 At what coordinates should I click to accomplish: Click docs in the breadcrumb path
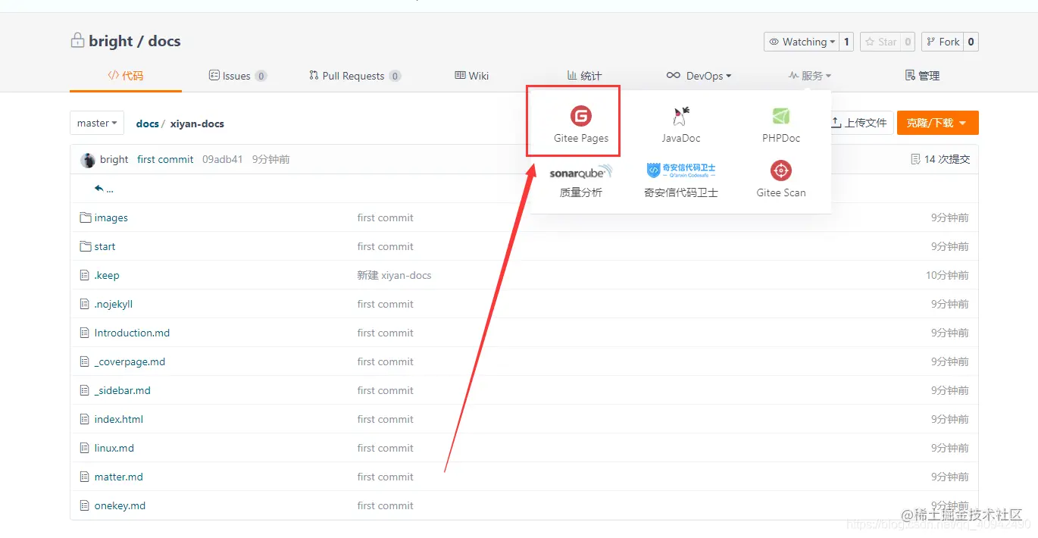147,124
